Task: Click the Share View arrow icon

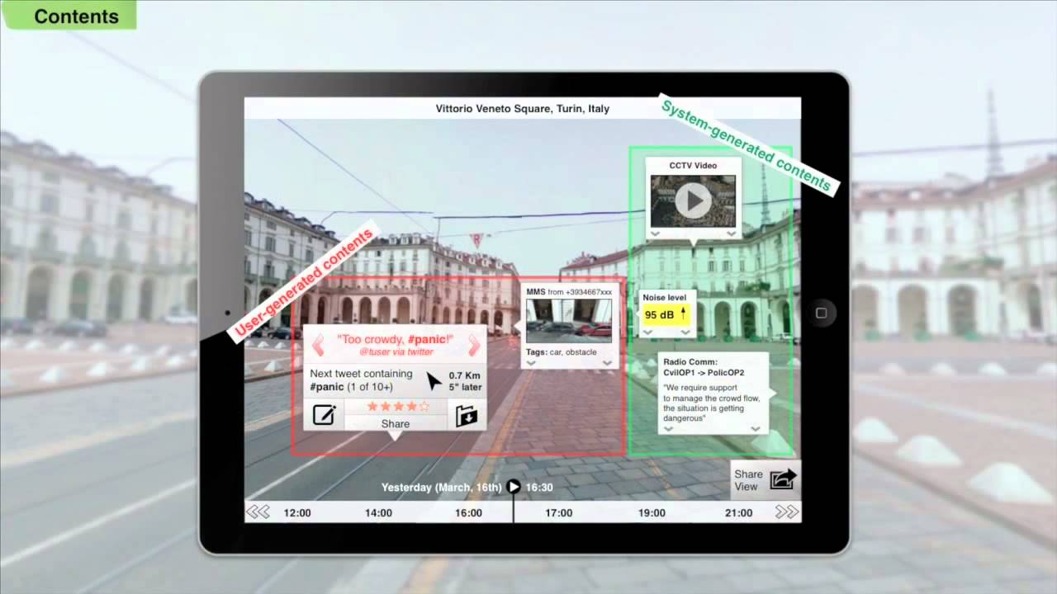Action: 783,479
